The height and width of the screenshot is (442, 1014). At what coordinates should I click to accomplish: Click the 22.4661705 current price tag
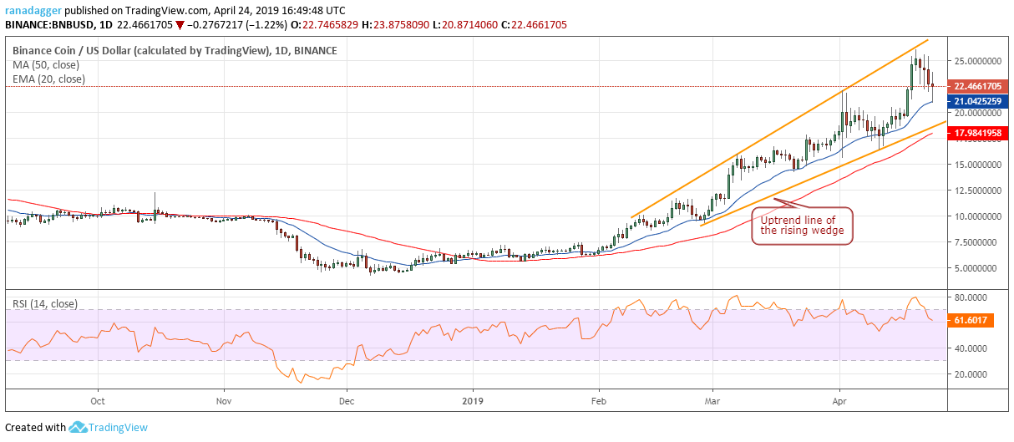pos(979,86)
